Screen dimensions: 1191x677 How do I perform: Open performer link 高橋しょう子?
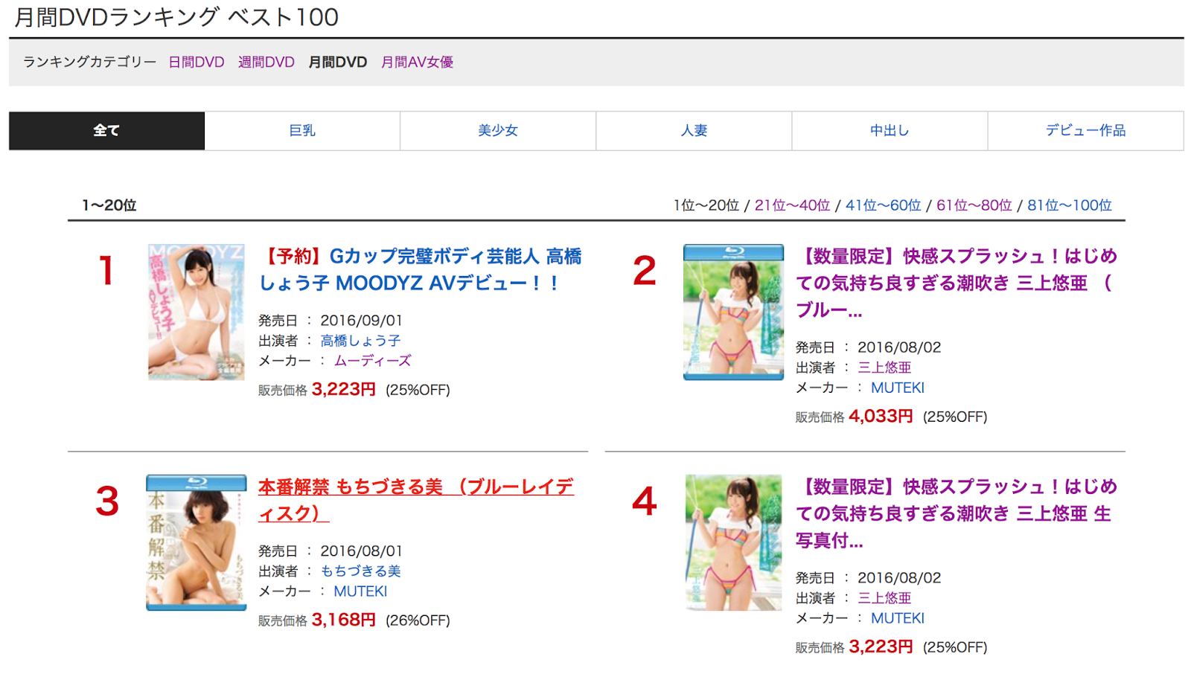tap(360, 341)
